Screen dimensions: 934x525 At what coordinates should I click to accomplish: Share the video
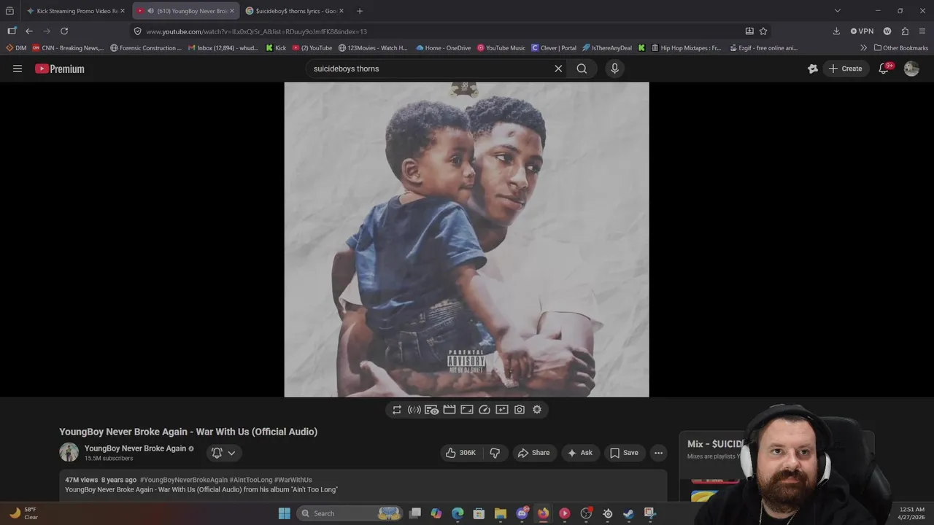[534, 453]
